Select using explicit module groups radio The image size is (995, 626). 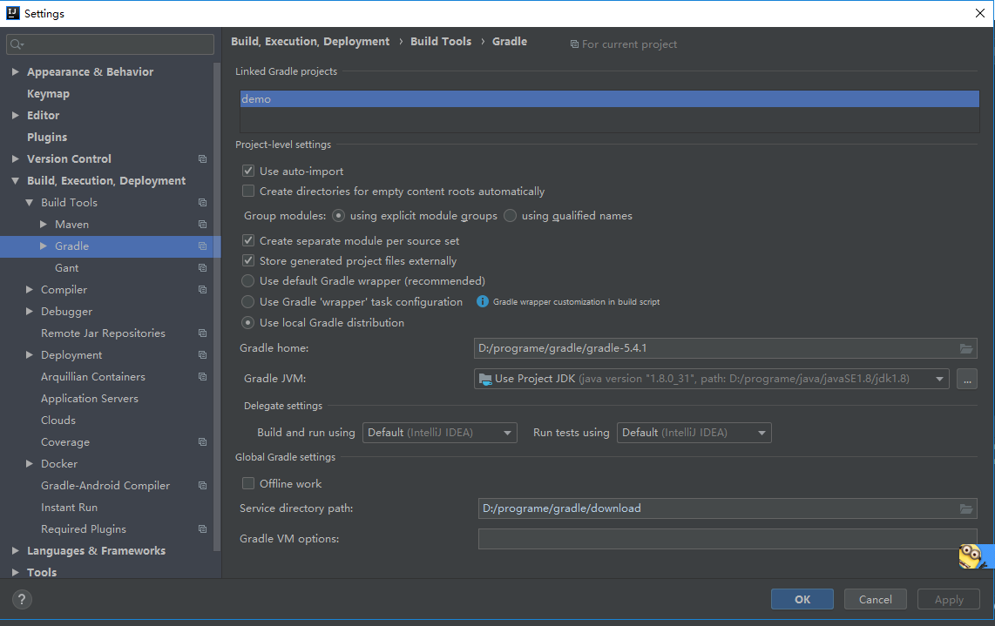(338, 216)
